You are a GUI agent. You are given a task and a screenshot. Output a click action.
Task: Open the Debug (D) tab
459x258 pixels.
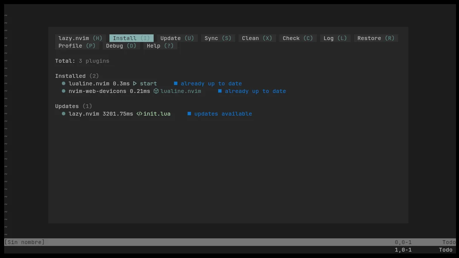click(x=121, y=46)
